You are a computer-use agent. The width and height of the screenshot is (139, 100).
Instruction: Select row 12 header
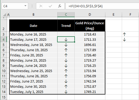(3, 81)
